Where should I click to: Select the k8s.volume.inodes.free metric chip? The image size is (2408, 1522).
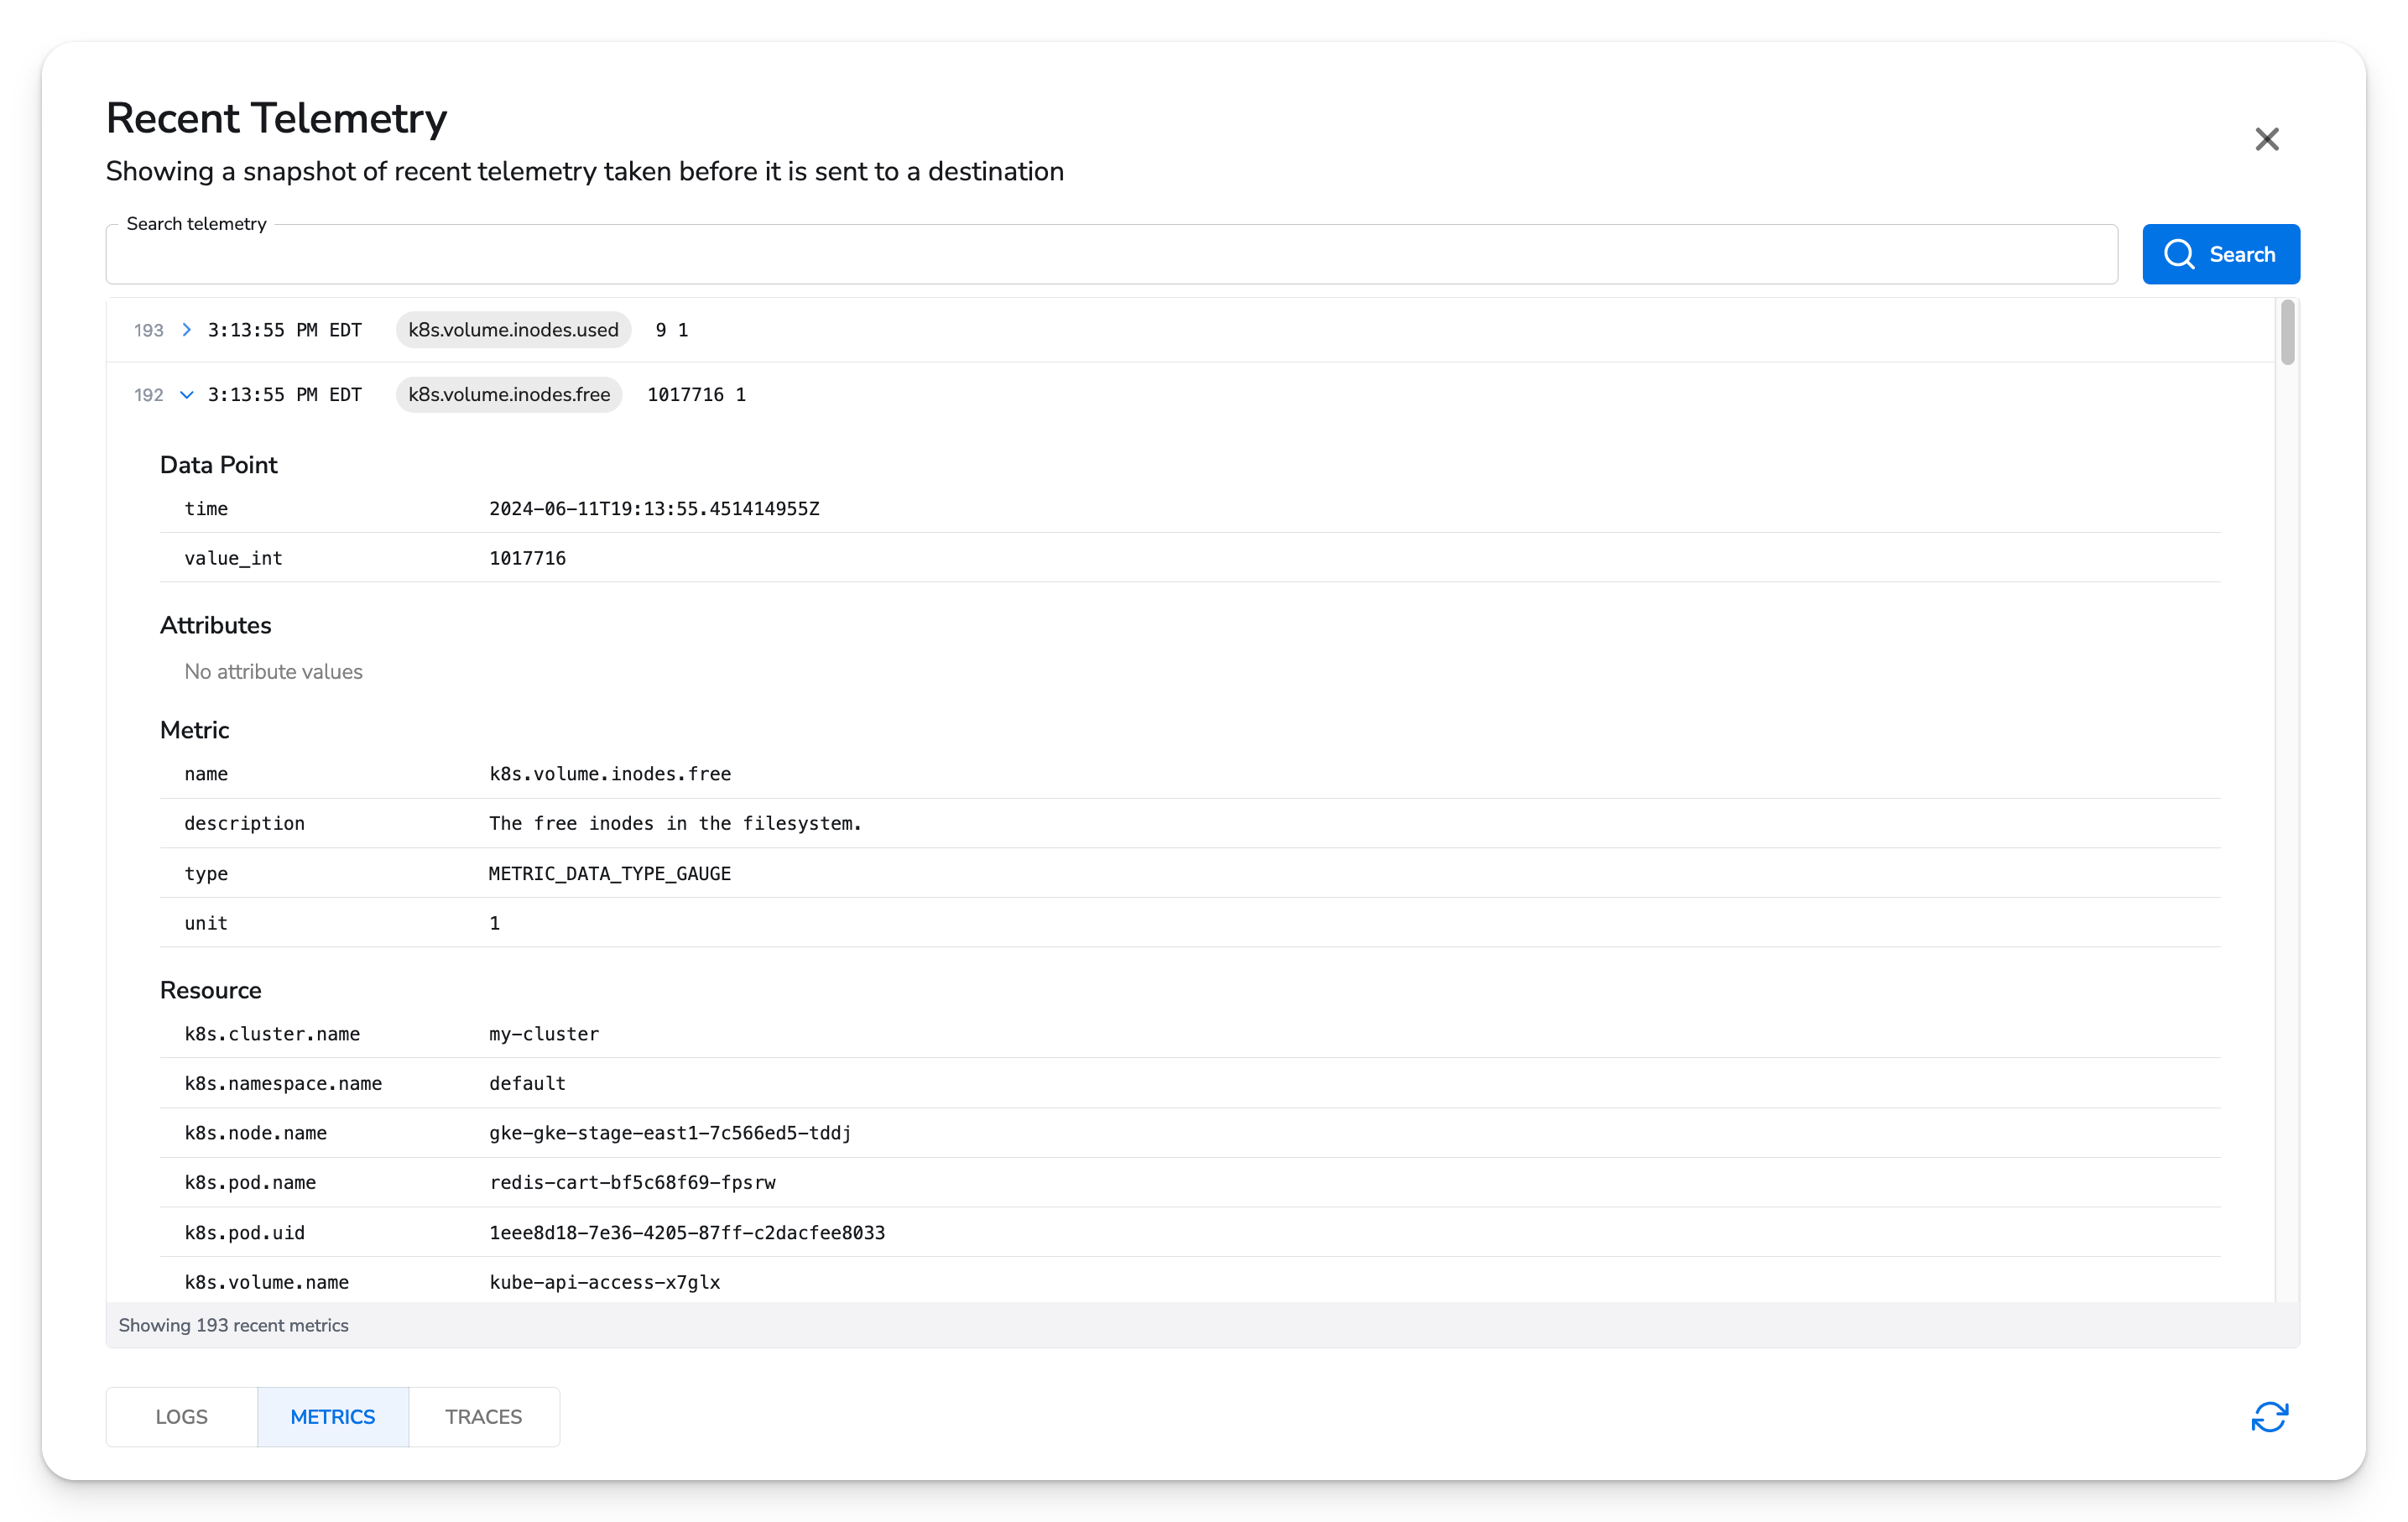coord(508,395)
